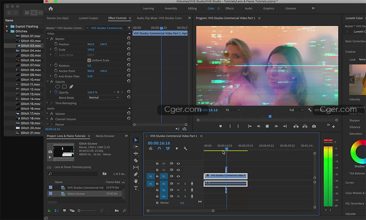
Task: Toggle V3 track output eye
Action: coord(178,163)
